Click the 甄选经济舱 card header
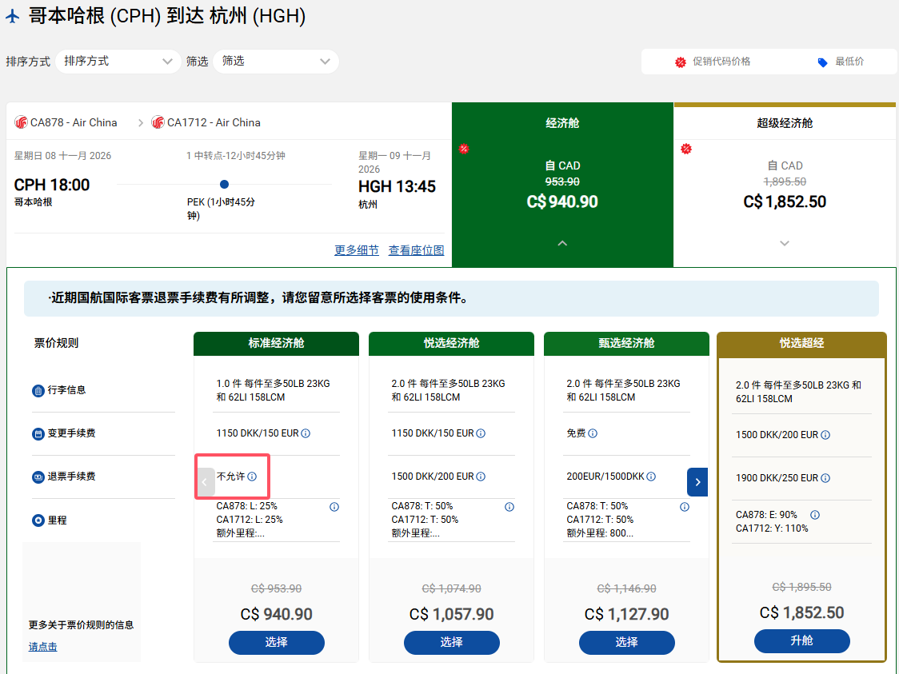 point(627,343)
